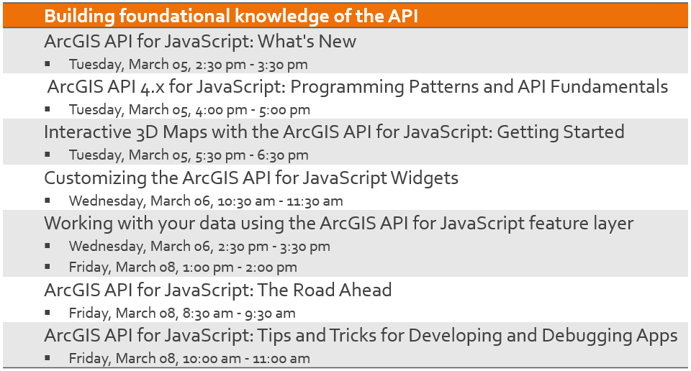Open 'Customizing the ArcGIS API for JavaScript Widgets'
This screenshot has width=691, height=371.
coord(251,178)
